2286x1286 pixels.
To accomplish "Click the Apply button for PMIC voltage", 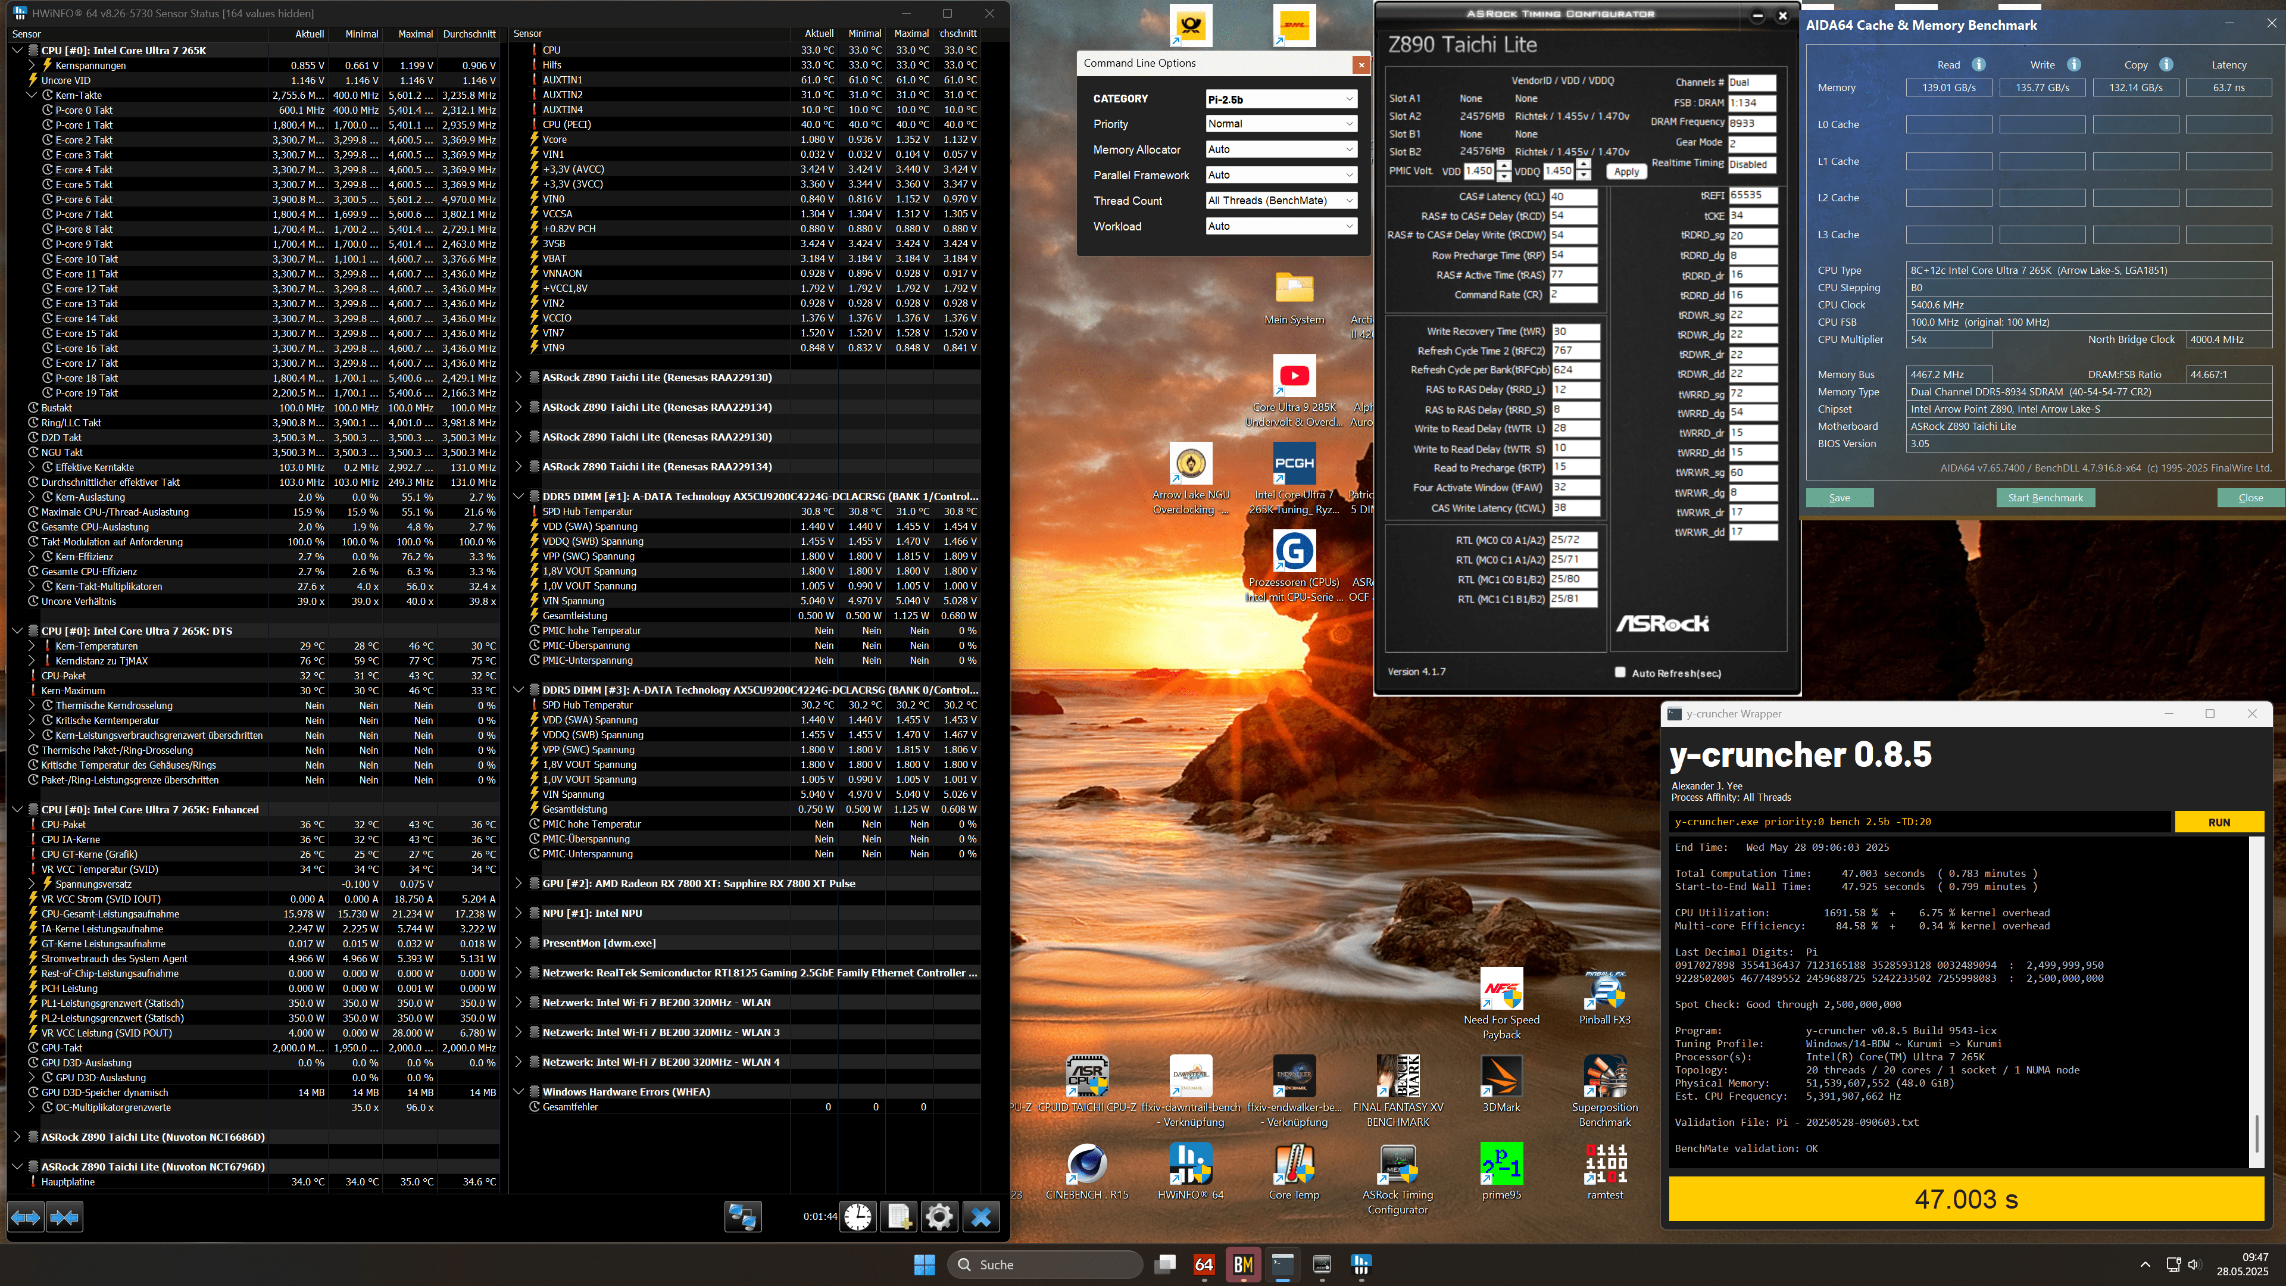I will coord(1626,172).
